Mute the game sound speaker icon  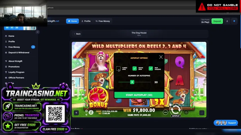click(86, 114)
